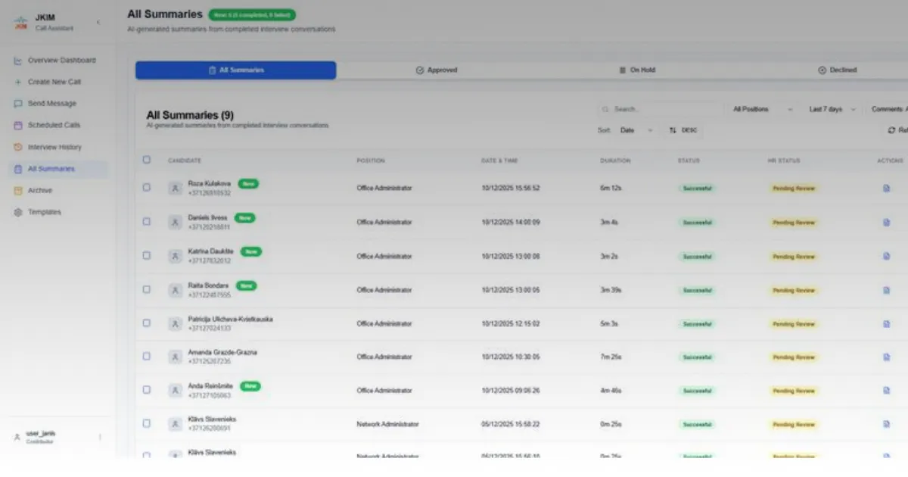The width and height of the screenshot is (908, 477).
Task: Open the Sort by Date dropdown
Action: point(636,130)
